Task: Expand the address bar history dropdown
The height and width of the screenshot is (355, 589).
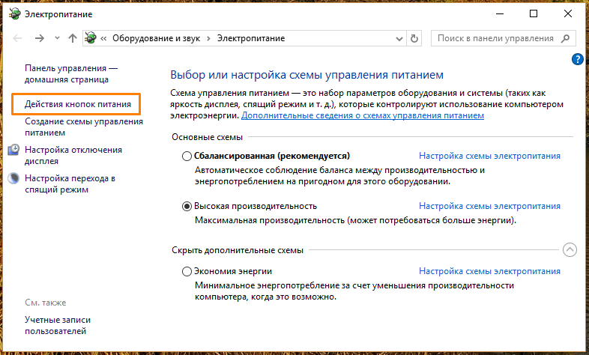Action: (399, 39)
